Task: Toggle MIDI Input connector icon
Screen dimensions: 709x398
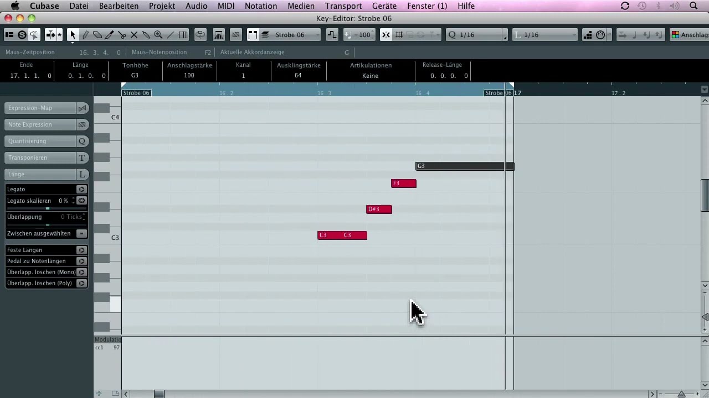Action: (x=600, y=35)
